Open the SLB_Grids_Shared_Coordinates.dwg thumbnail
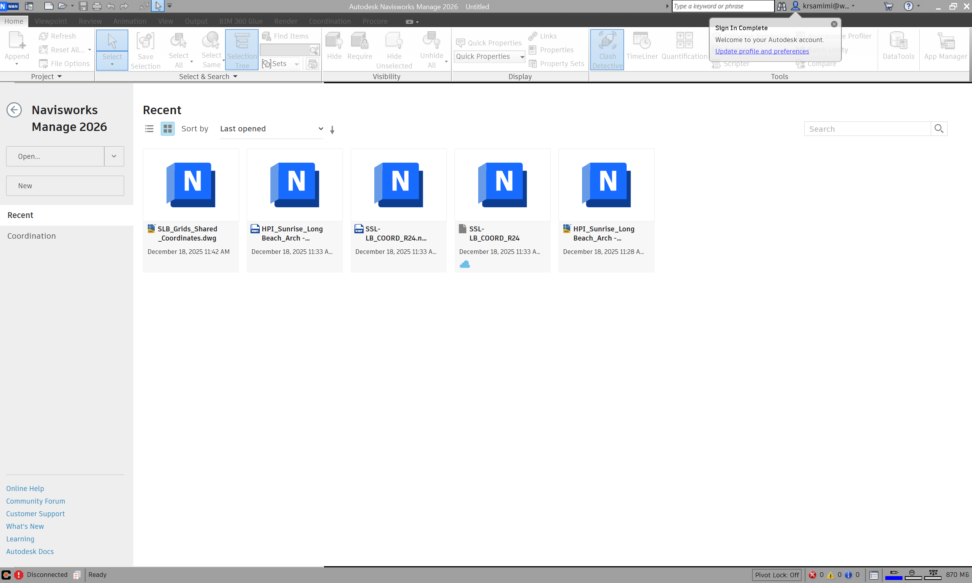Viewport: 972px width, 583px height. pos(191,185)
